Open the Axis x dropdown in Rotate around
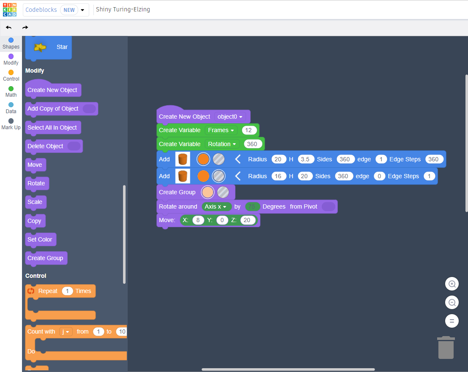Screen dimensions: 468x372 click(x=216, y=206)
